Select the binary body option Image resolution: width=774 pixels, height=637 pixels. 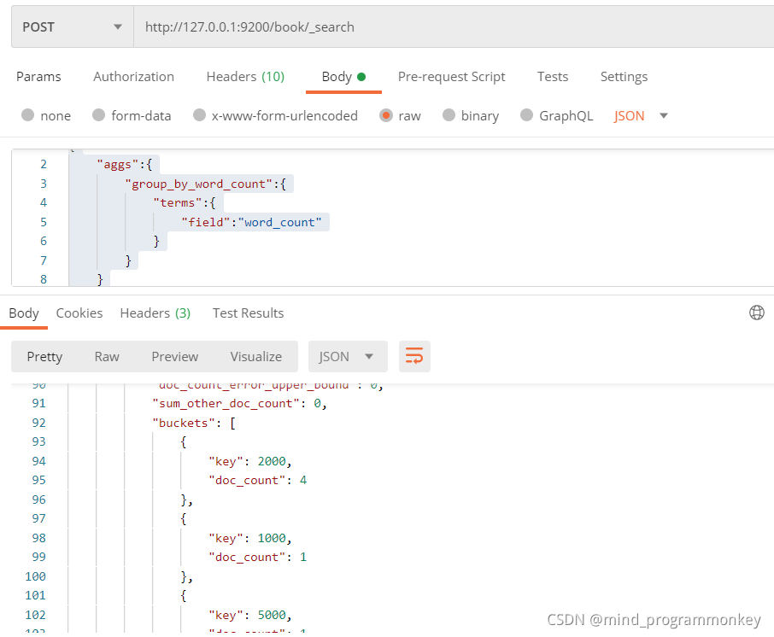tap(449, 115)
